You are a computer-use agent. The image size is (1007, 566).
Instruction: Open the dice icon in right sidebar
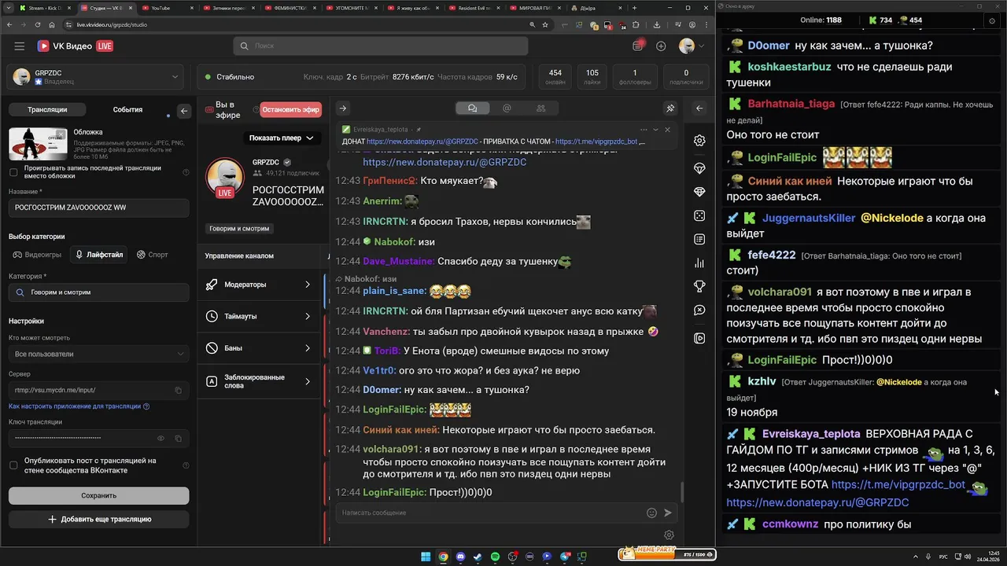[699, 215]
